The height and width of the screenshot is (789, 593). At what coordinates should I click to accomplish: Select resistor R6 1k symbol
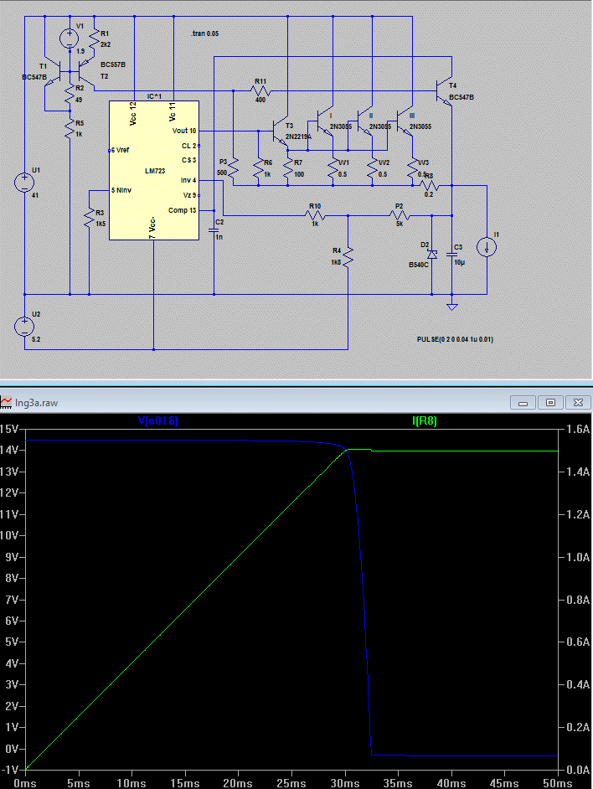[258, 168]
